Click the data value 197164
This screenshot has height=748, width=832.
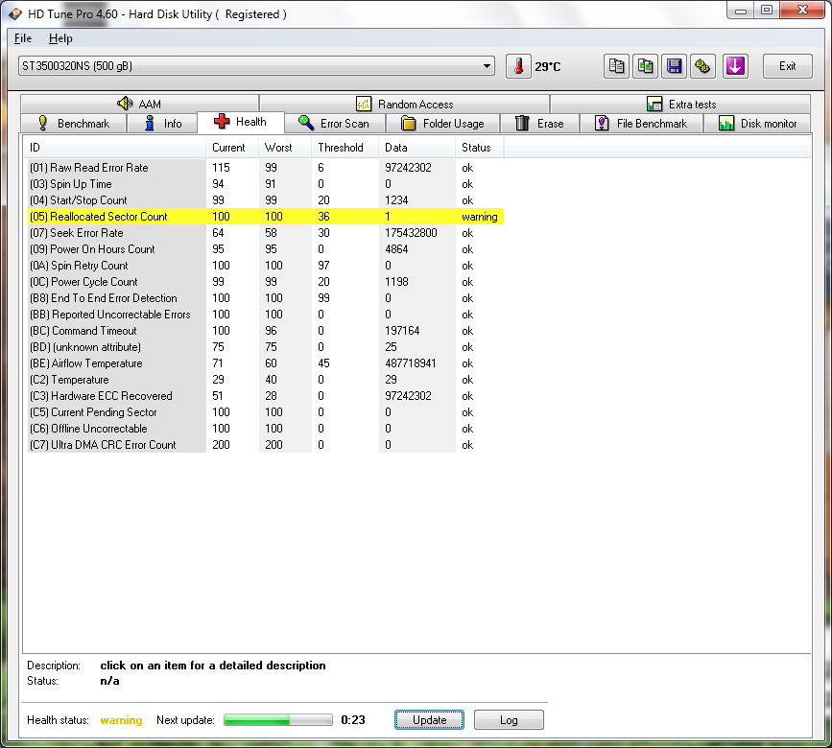click(402, 331)
